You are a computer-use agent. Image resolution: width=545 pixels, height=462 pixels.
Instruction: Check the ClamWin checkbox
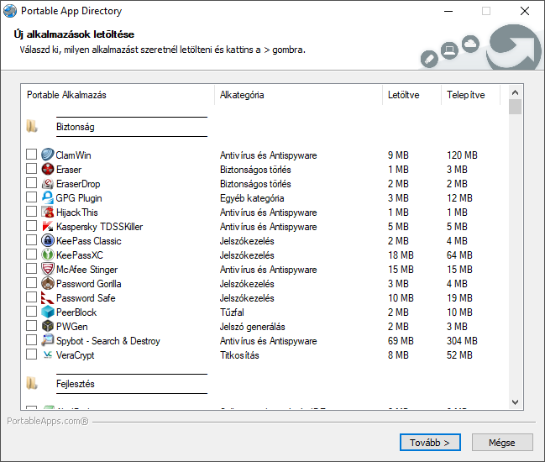[31, 154]
